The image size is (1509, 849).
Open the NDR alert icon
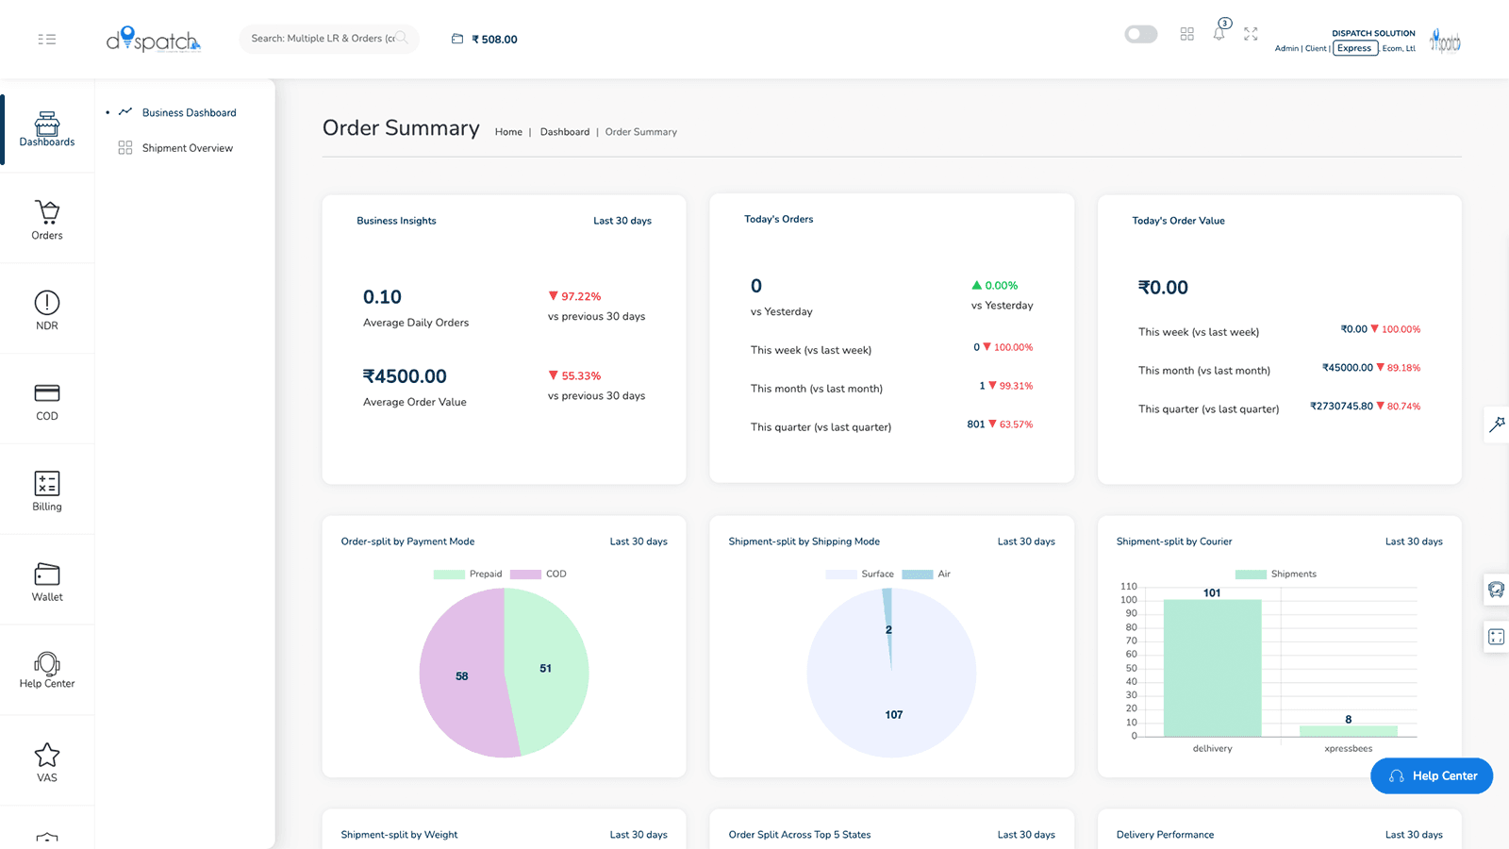coord(47,302)
